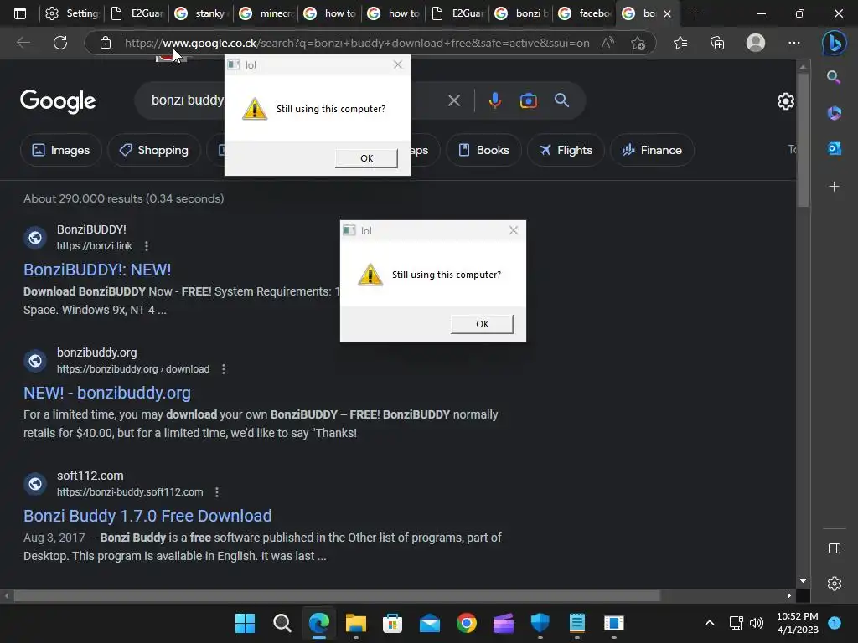The height and width of the screenshot is (643, 858).
Task: Click the address bar URL field
Action: 357,43
